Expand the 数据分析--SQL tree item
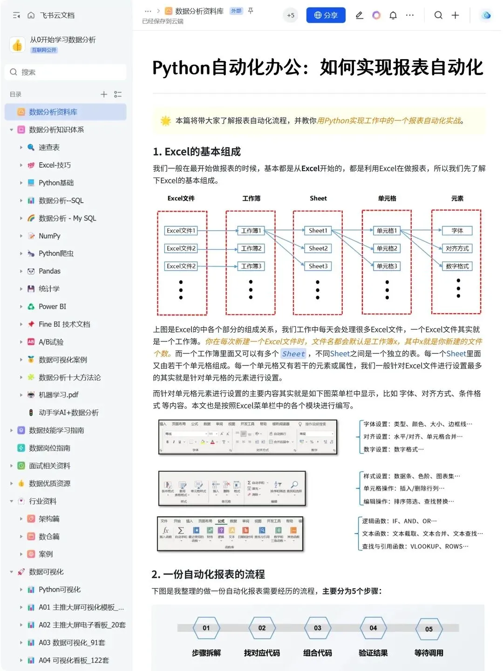This screenshot has width=503, height=671. (21, 200)
